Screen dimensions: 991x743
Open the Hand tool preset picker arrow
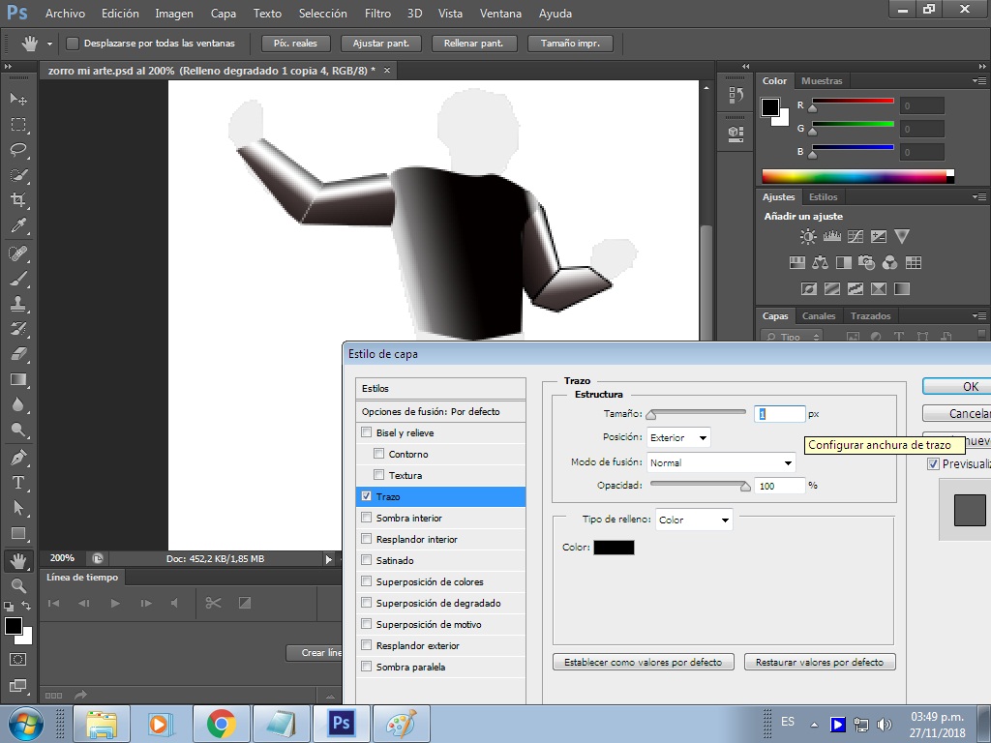tap(49, 44)
